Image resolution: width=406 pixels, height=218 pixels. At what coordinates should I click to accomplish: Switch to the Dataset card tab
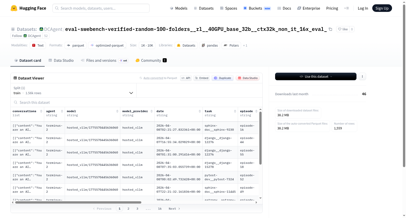(27, 61)
